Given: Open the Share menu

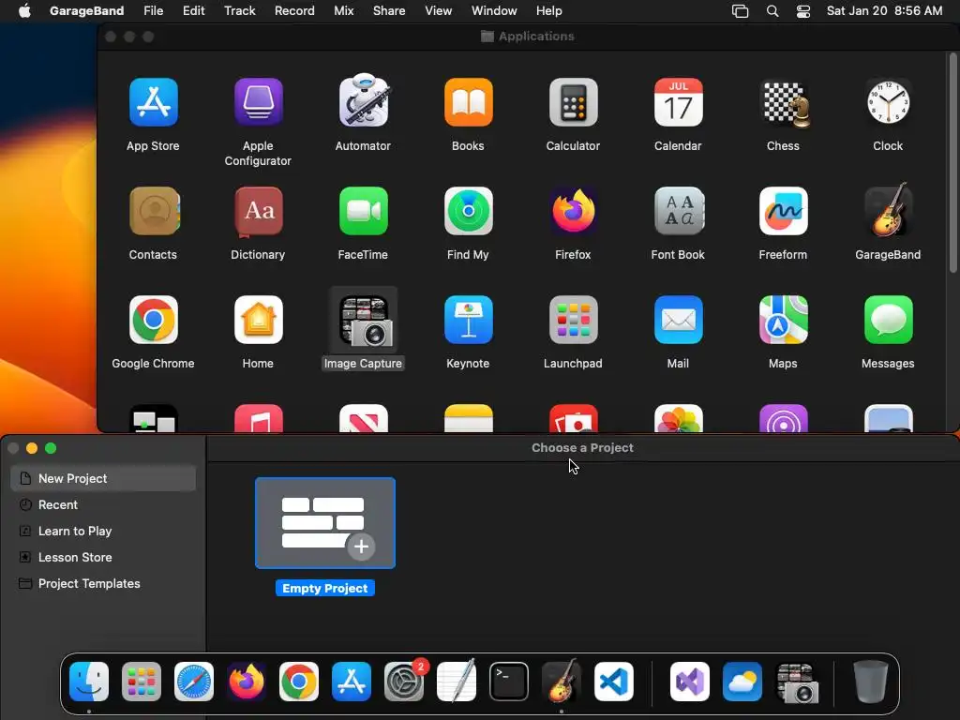Looking at the screenshot, I should 389,11.
